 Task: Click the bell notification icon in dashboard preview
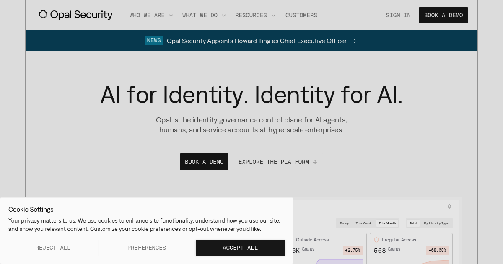pyautogui.click(x=449, y=207)
